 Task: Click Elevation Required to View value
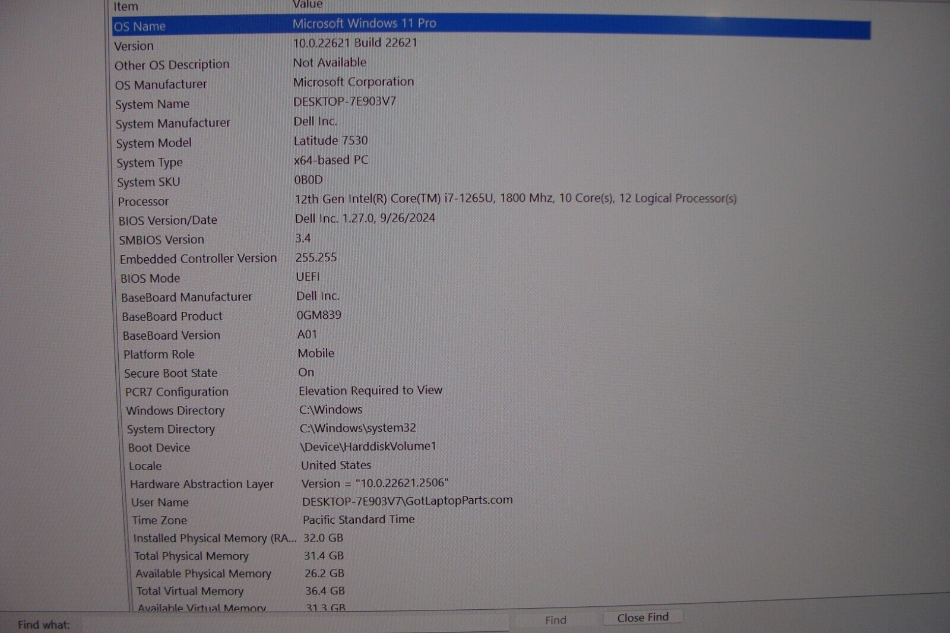point(370,390)
